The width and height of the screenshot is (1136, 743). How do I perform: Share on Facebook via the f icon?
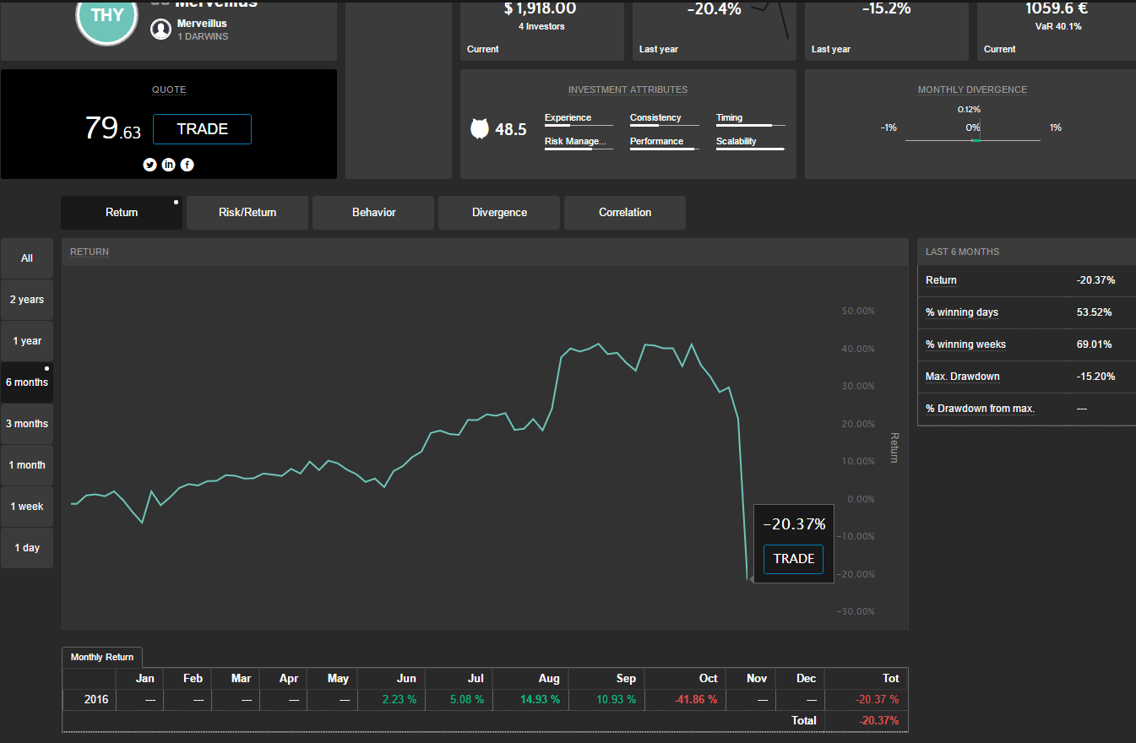(x=187, y=165)
